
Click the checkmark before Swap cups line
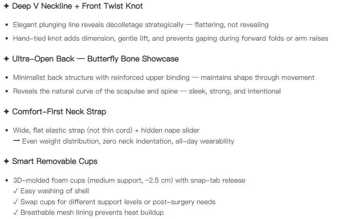[16, 202]
